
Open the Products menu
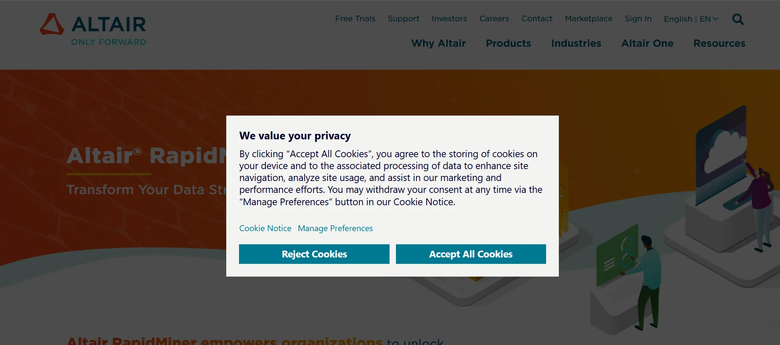pos(508,43)
